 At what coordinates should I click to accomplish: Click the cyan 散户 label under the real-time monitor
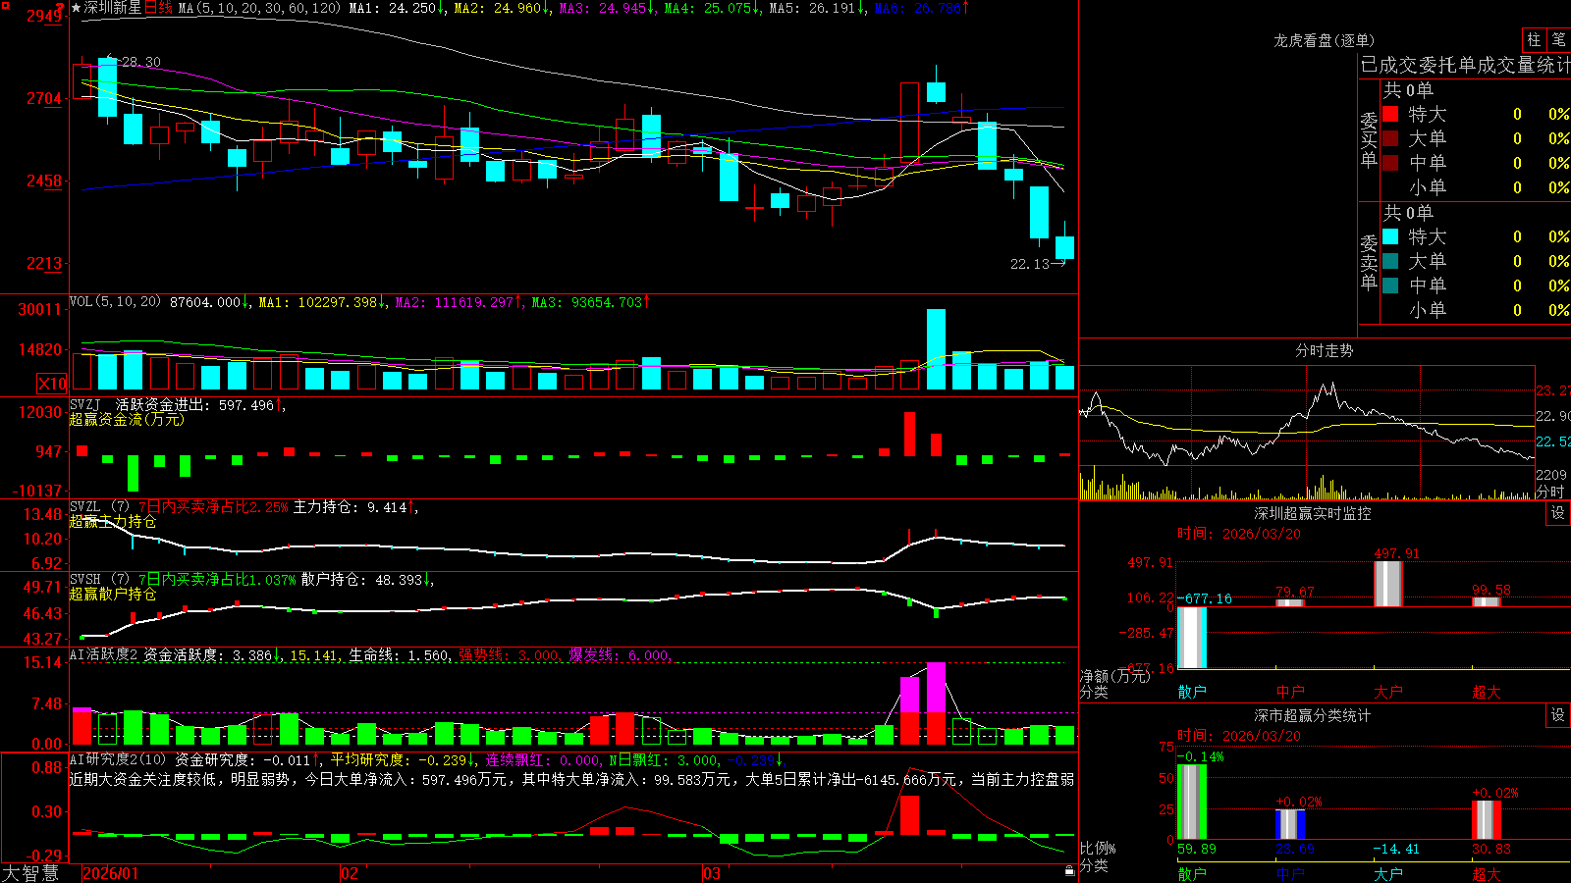coord(1192,692)
